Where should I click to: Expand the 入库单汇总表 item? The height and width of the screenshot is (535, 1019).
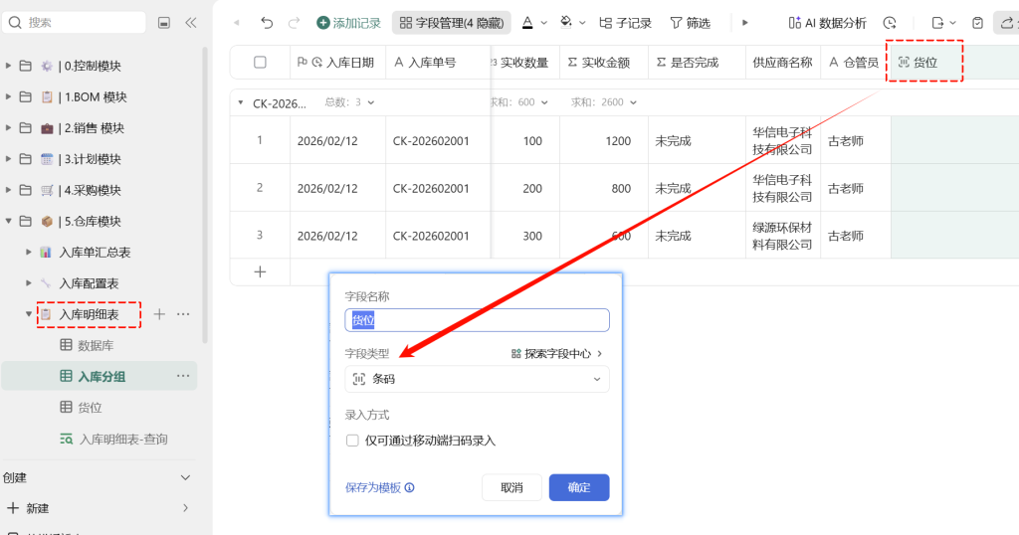tap(29, 252)
